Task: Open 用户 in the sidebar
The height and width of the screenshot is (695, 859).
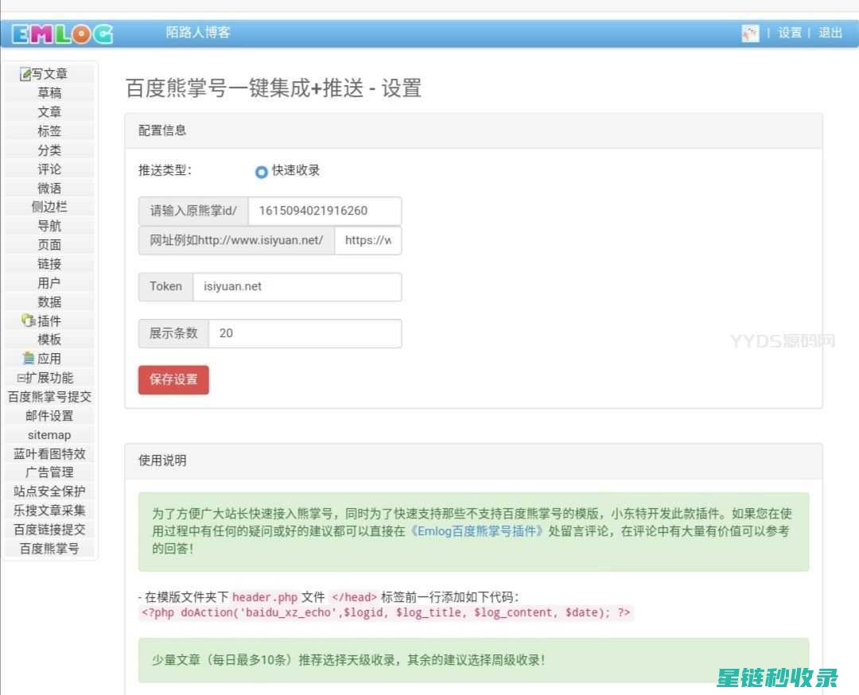Action: [49, 282]
